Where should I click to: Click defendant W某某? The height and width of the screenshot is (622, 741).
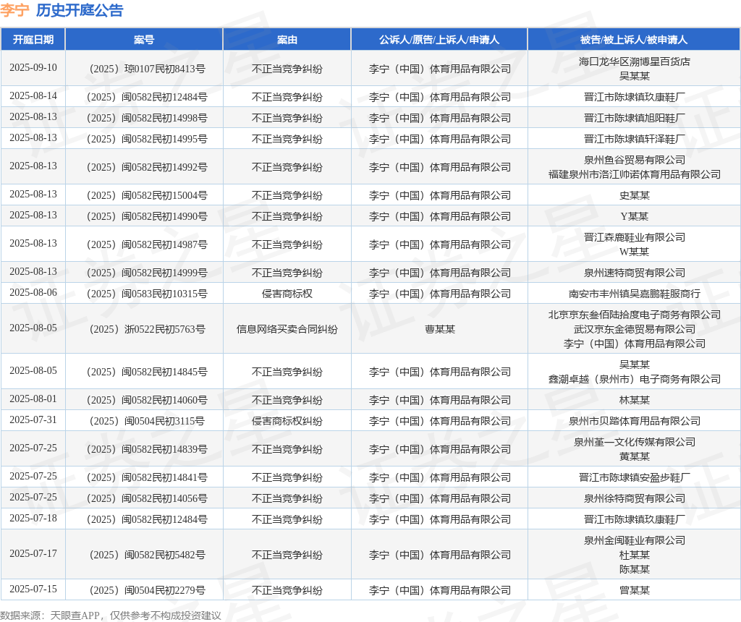coord(634,252)
